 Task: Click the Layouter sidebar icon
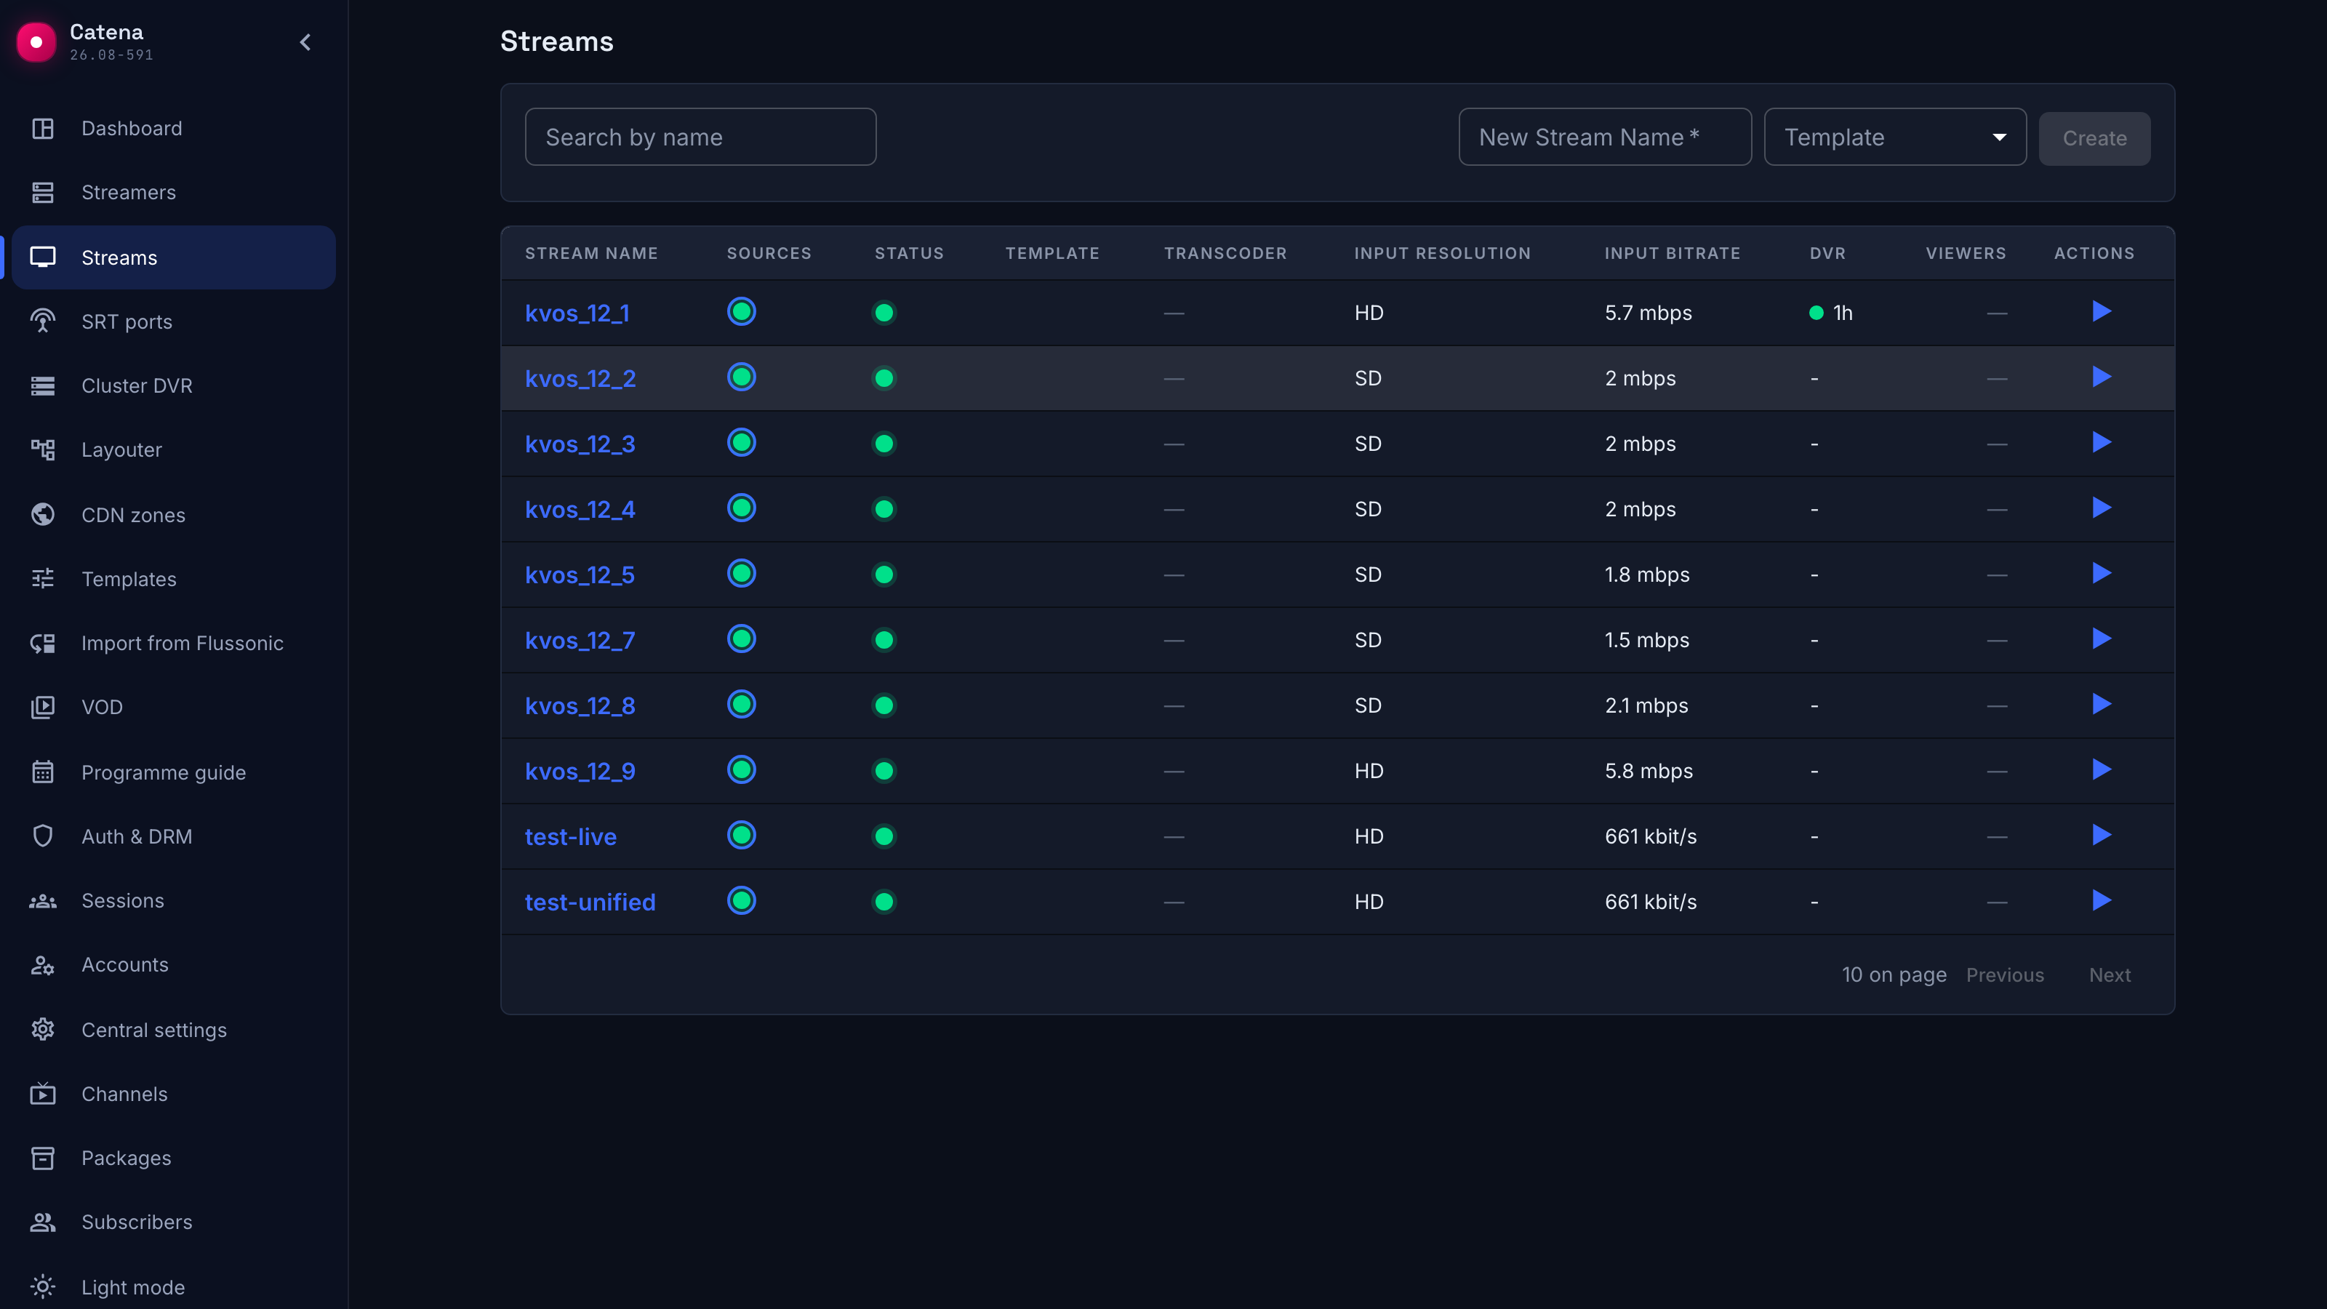[x=42, y=450]
